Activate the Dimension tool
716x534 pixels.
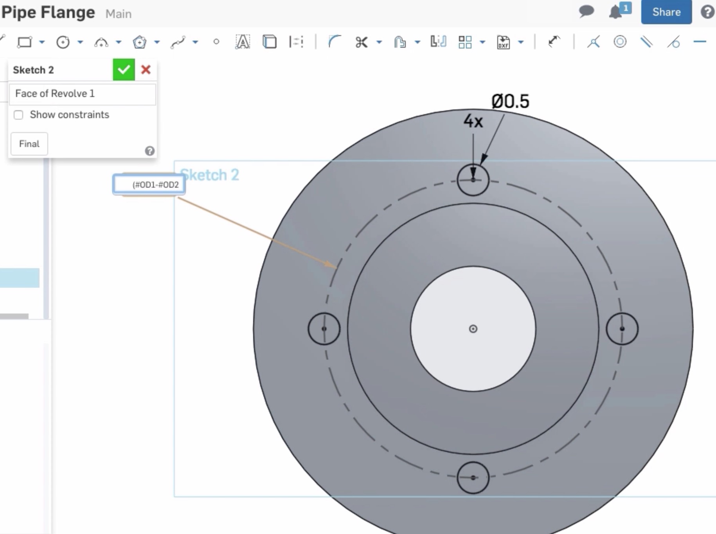pos(554,41)
